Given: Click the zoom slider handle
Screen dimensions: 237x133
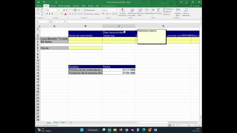Looking at the screenshot, I should [189, 125].
